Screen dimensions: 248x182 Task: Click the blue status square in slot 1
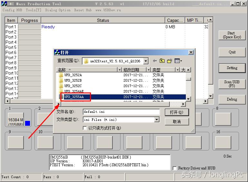(x=27, y=123)
